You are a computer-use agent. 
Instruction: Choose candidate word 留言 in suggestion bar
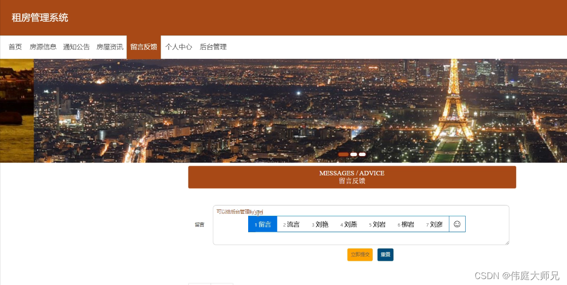[262, 224]
